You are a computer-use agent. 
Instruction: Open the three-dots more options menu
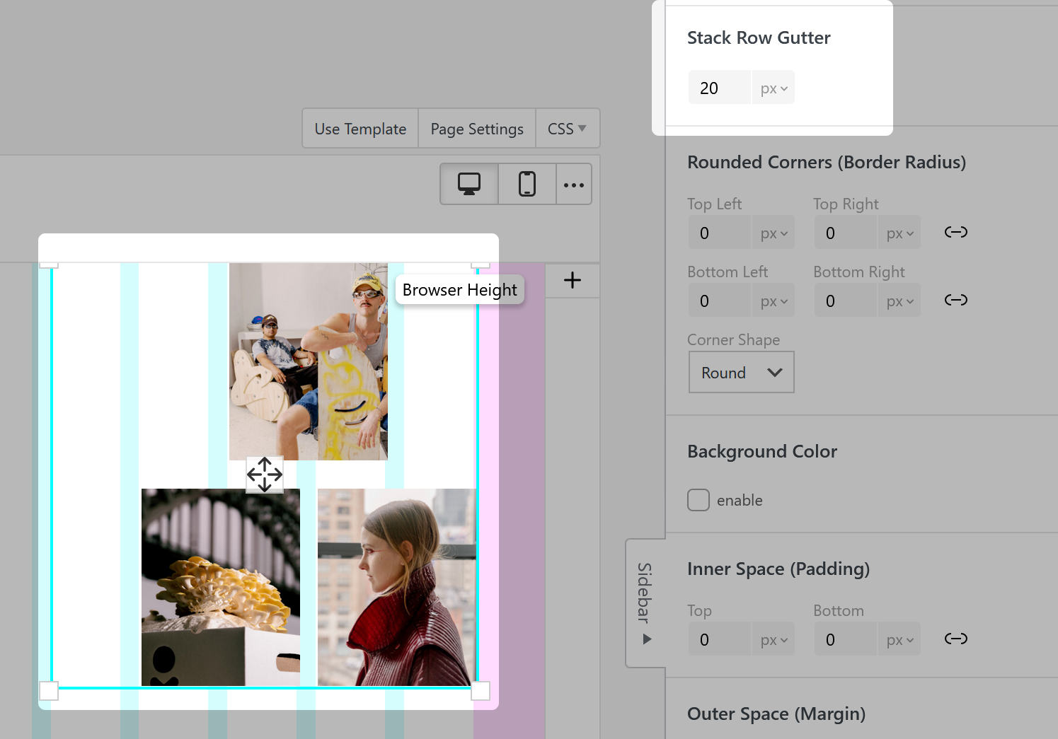(x=573, y=185)
